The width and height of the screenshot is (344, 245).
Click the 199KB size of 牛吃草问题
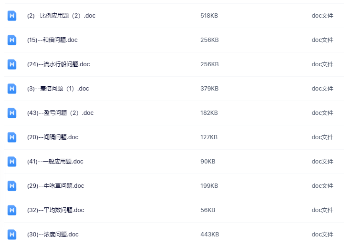[x=209, y=186]
